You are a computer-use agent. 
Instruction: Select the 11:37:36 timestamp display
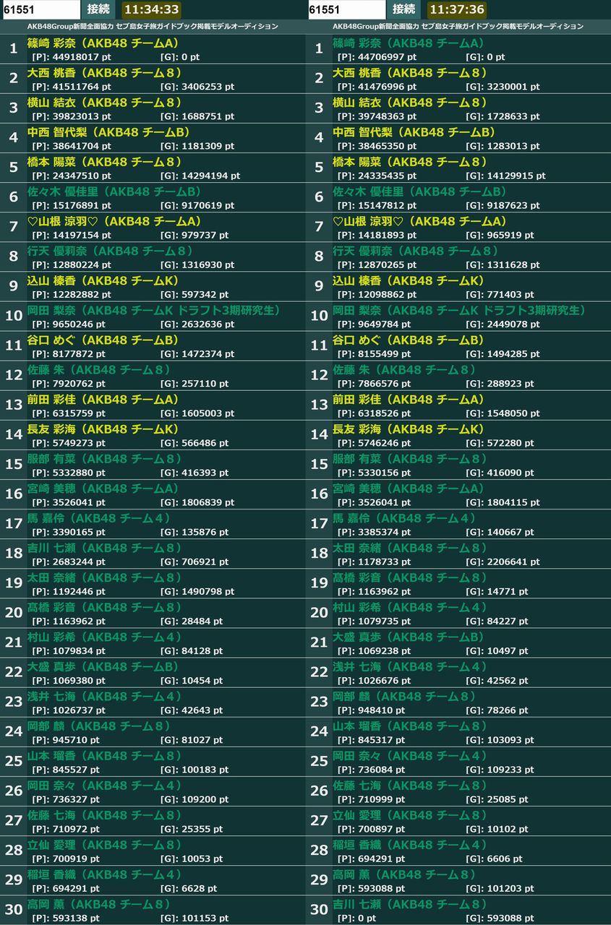click(456, 9)
